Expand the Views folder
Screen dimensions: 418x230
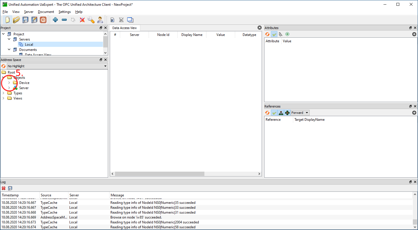pyautogui.click(x=3, y=98)
